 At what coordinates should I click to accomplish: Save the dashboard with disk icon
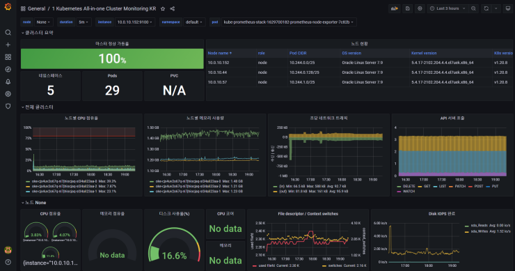[x=408, y=8]
